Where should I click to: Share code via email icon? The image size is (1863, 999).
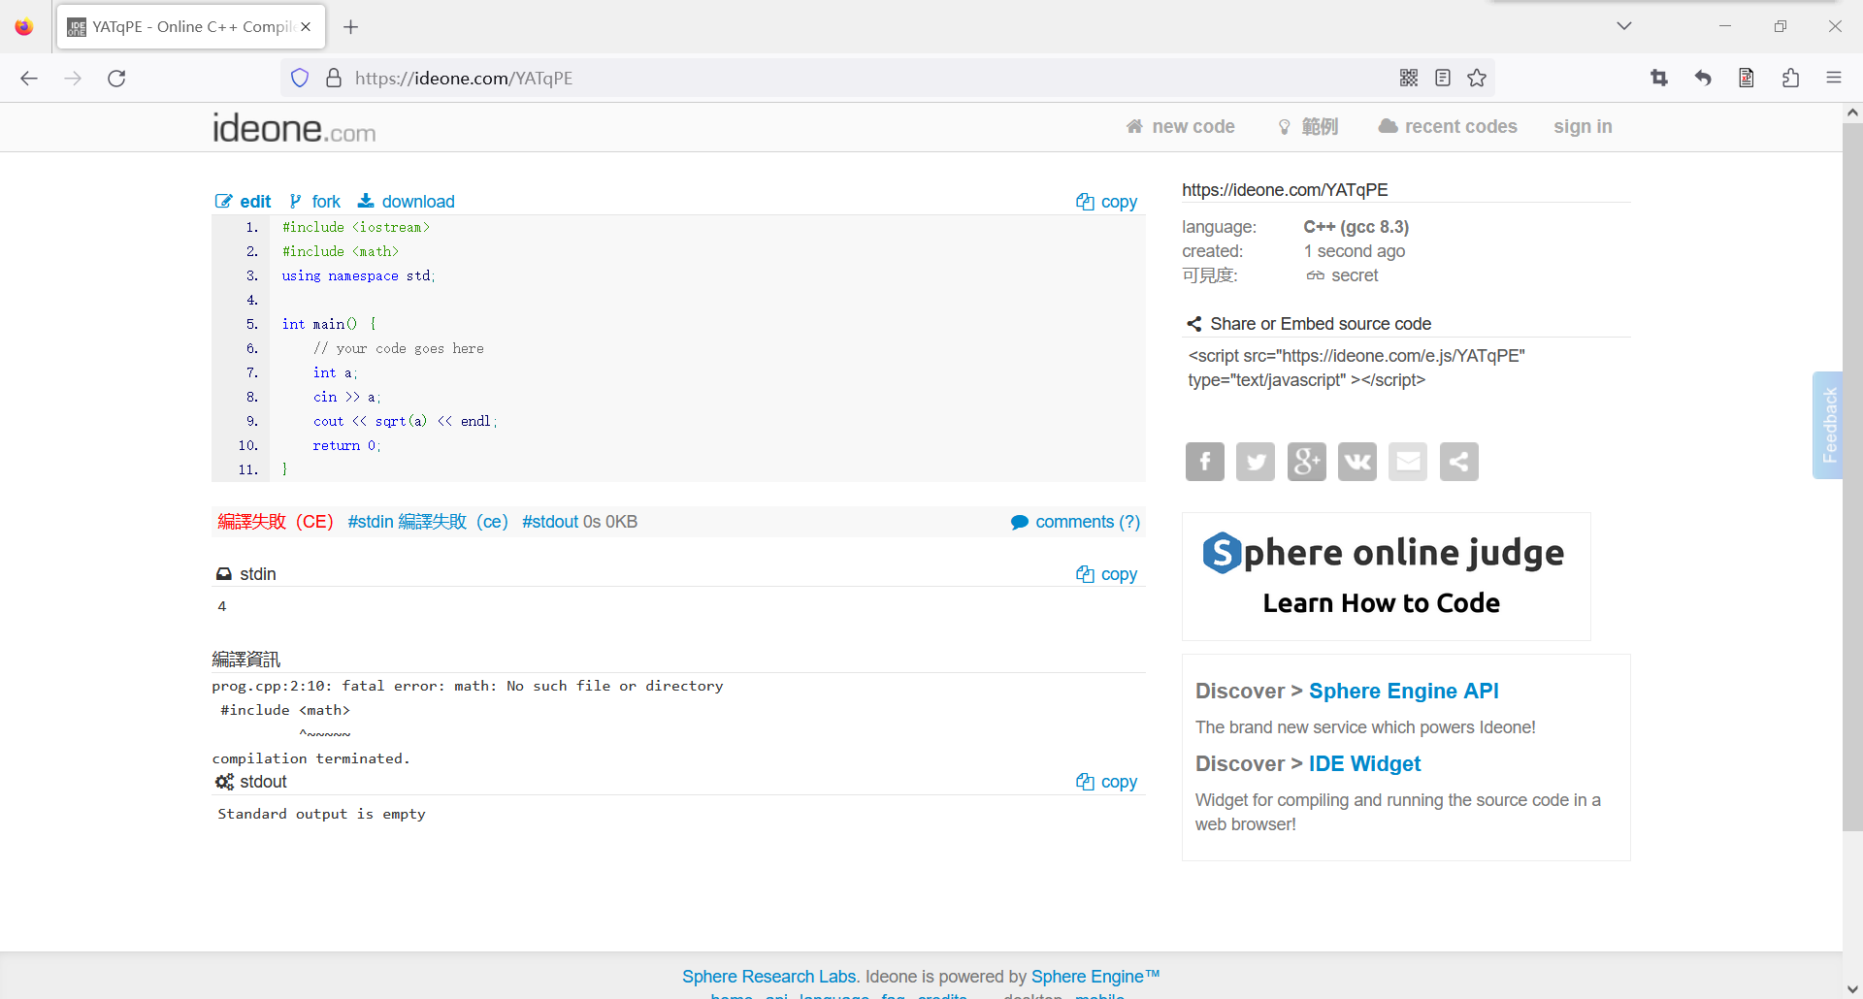[1408, 462]
